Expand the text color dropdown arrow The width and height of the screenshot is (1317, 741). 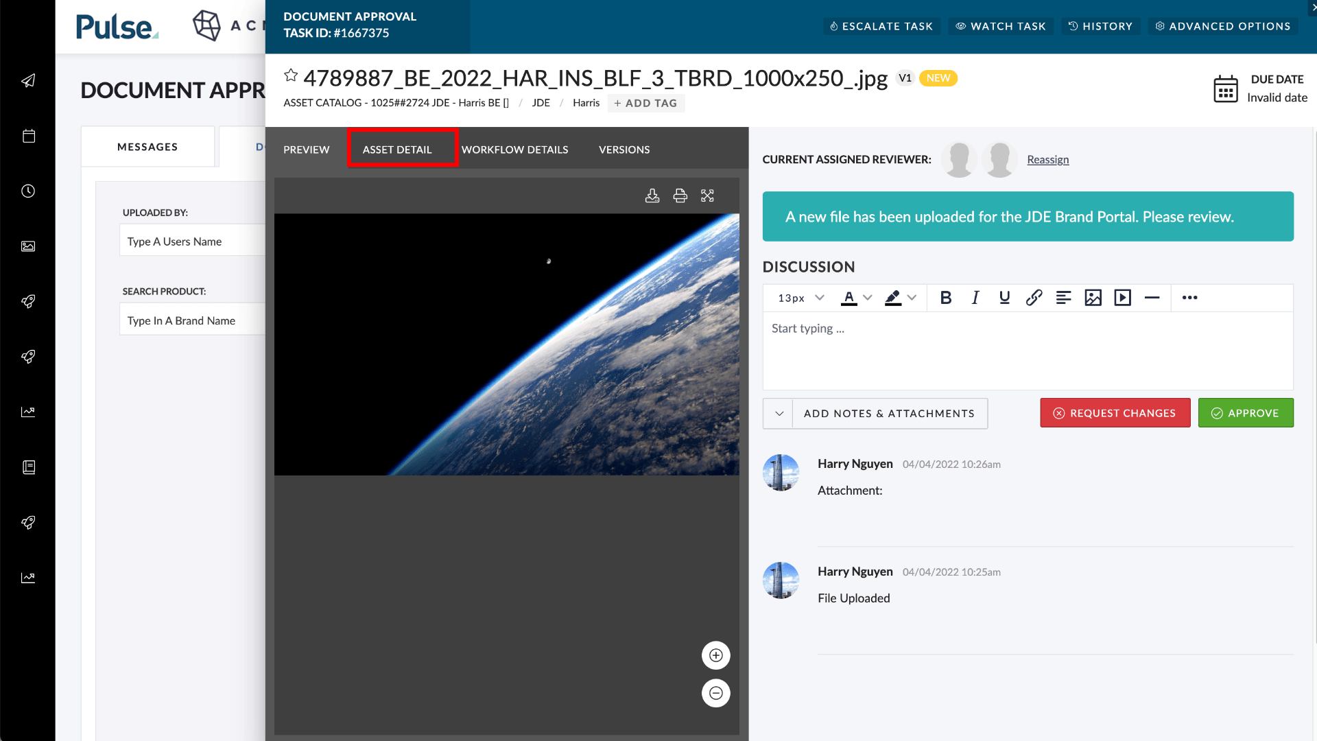[x=868, y=298]
